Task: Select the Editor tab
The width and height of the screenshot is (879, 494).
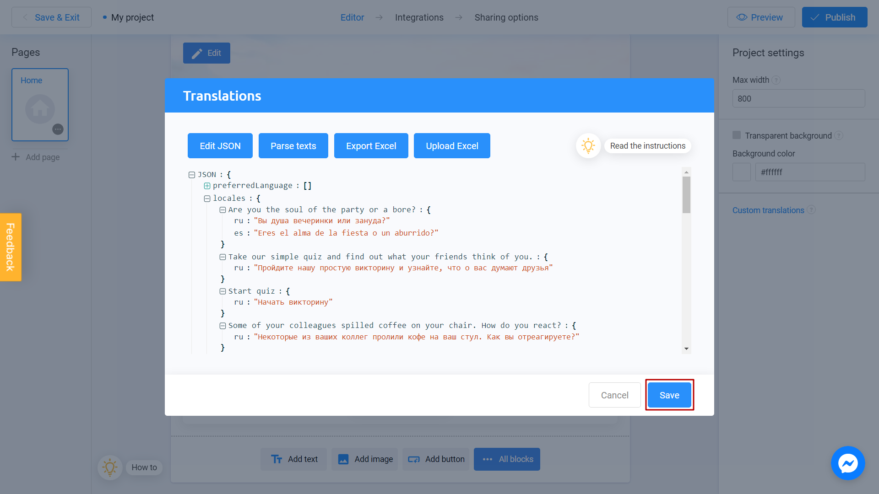Action: tap(353, 17)
